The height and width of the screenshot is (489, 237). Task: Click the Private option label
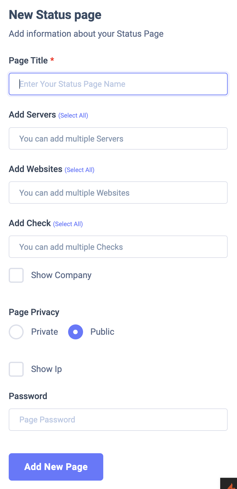[44, 332]
